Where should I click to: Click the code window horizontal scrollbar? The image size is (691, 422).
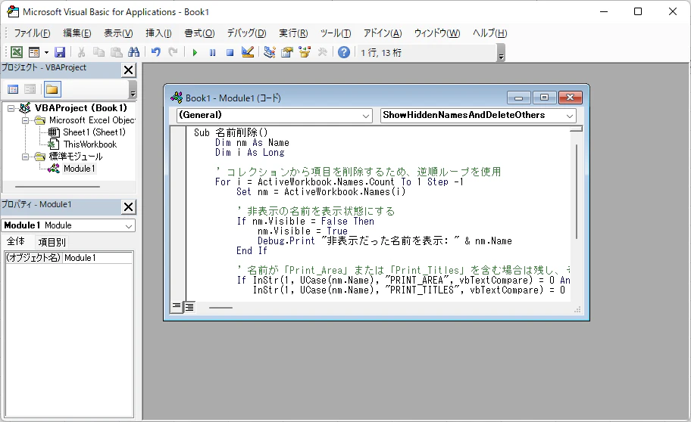click(220, 308)
